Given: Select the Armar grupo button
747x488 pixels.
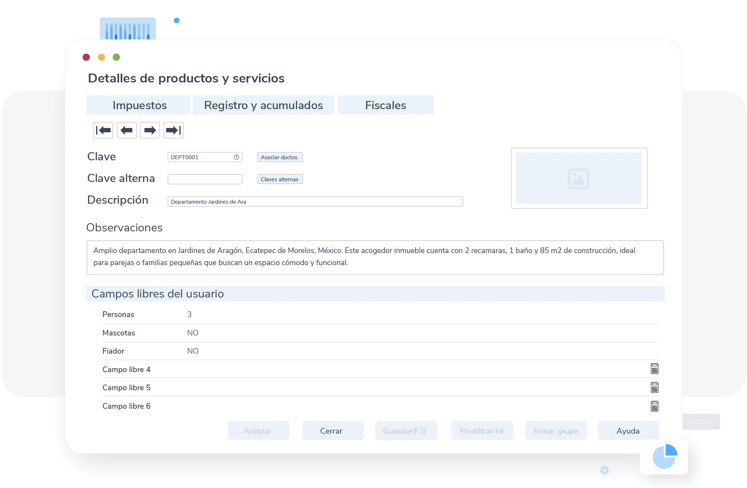Looking at the screenshot, I should 556,430.
